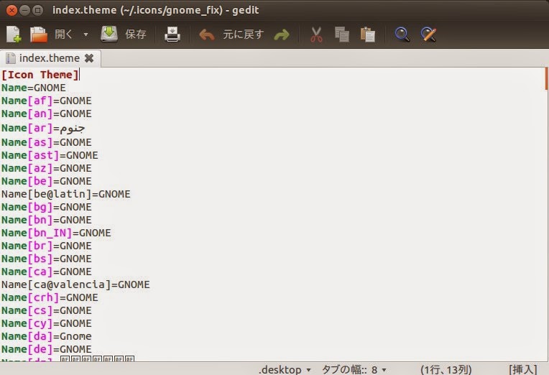Screen dimensions: 549x375
Task: Click the undo arrow icon
Action: click(x=207, y=34)
